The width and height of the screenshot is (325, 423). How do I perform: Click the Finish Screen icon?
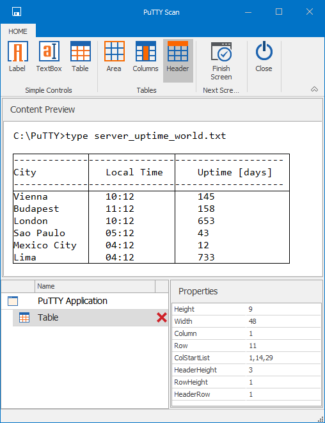tap(221, 52)
